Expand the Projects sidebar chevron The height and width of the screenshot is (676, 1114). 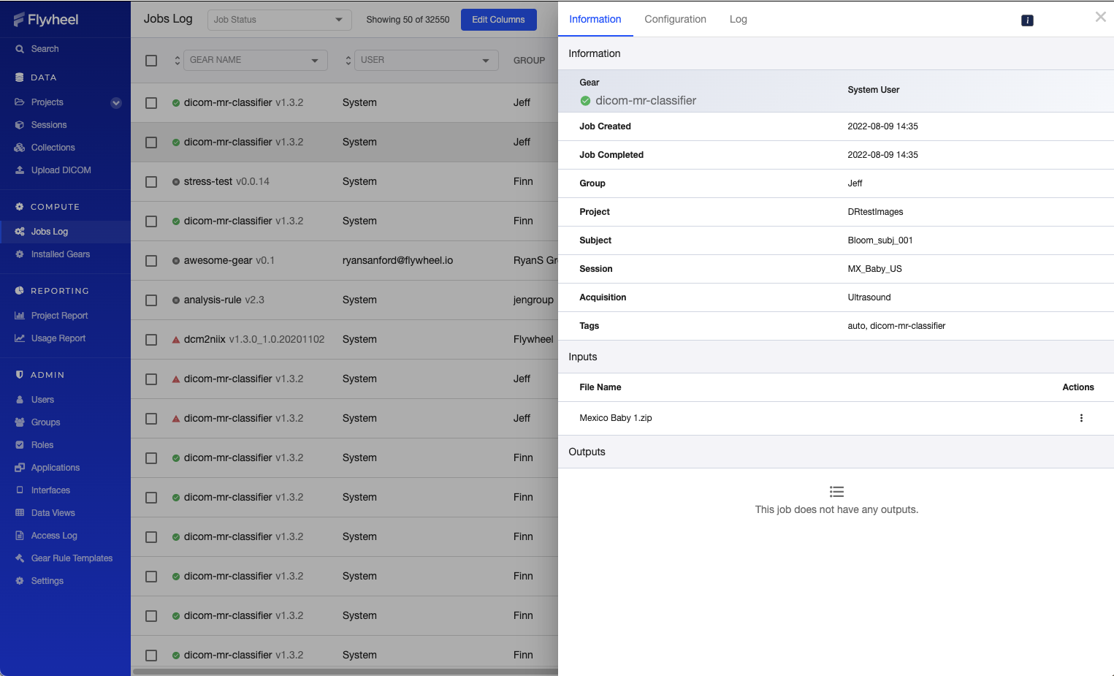(x=115, y=103)
